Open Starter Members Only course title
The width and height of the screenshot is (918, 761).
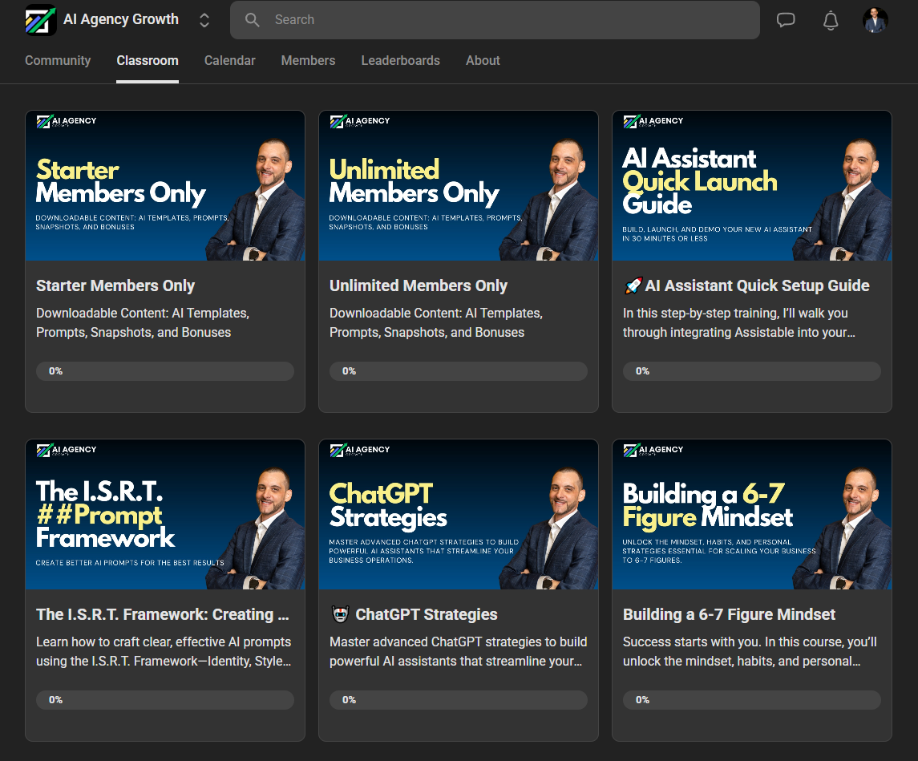pos(115,285)
